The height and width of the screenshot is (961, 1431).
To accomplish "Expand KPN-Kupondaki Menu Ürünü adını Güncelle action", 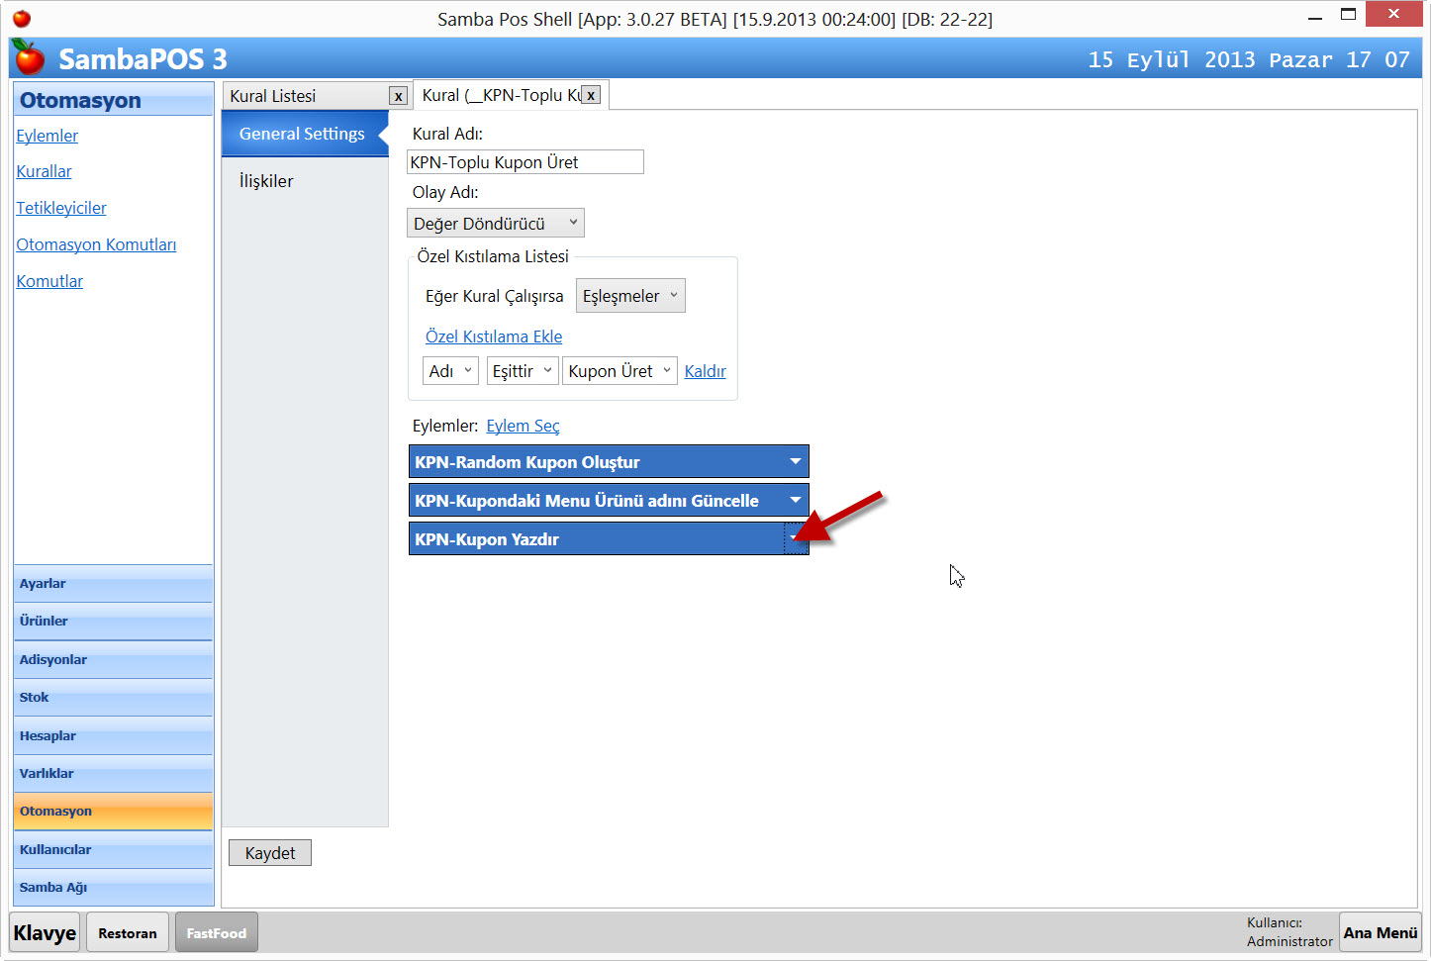I will tap(795, 500).
